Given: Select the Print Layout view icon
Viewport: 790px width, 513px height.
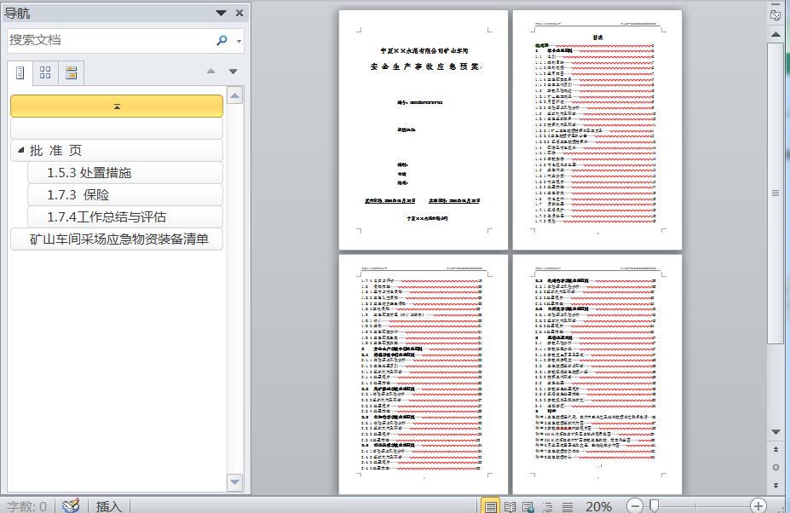Looking at the screenshot, I should [x=491, y=506].
